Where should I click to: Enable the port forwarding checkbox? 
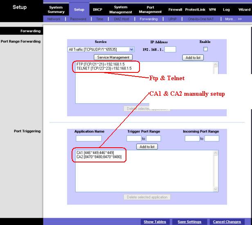205,49
